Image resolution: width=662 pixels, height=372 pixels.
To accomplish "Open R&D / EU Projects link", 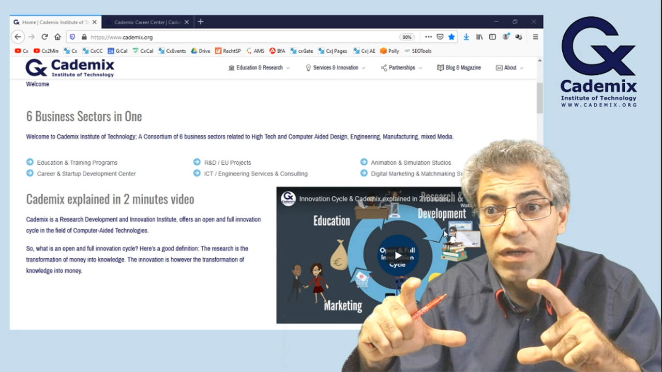I will click(x=228, y=162).
